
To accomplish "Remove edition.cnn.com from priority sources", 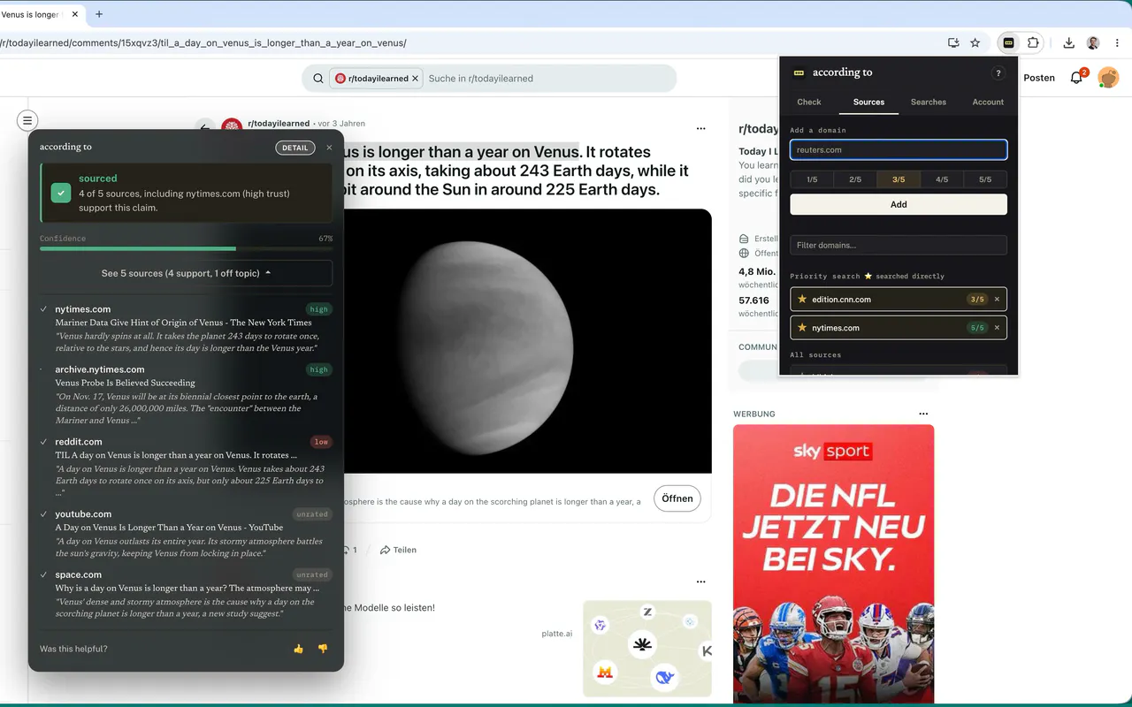I will [x=997, y=300].
